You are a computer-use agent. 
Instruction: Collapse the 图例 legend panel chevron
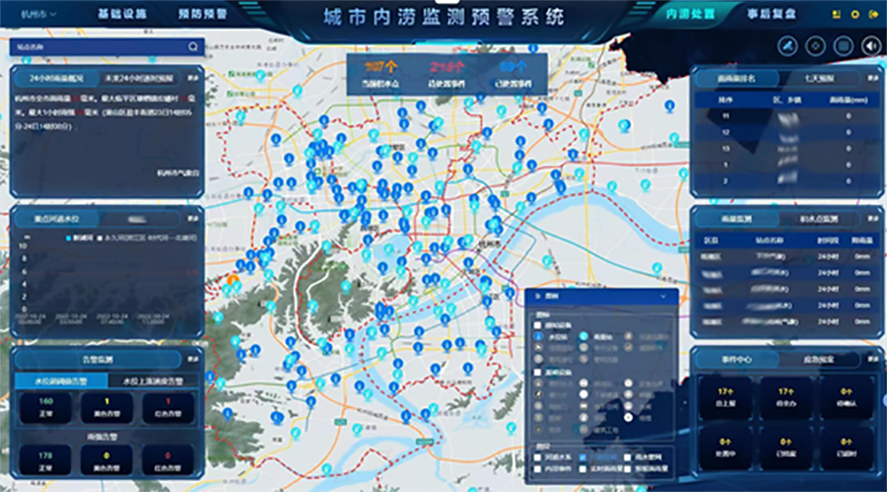(663, 296)
